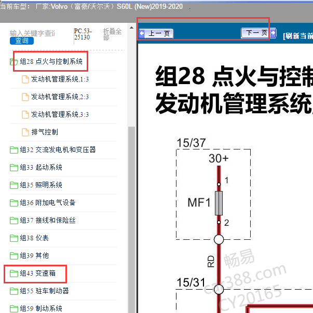Click the page icon beside 发动机管理系统,2:3
Viewport: 313px width, 313px height.
pyautogui.click(x=25, y=97)
